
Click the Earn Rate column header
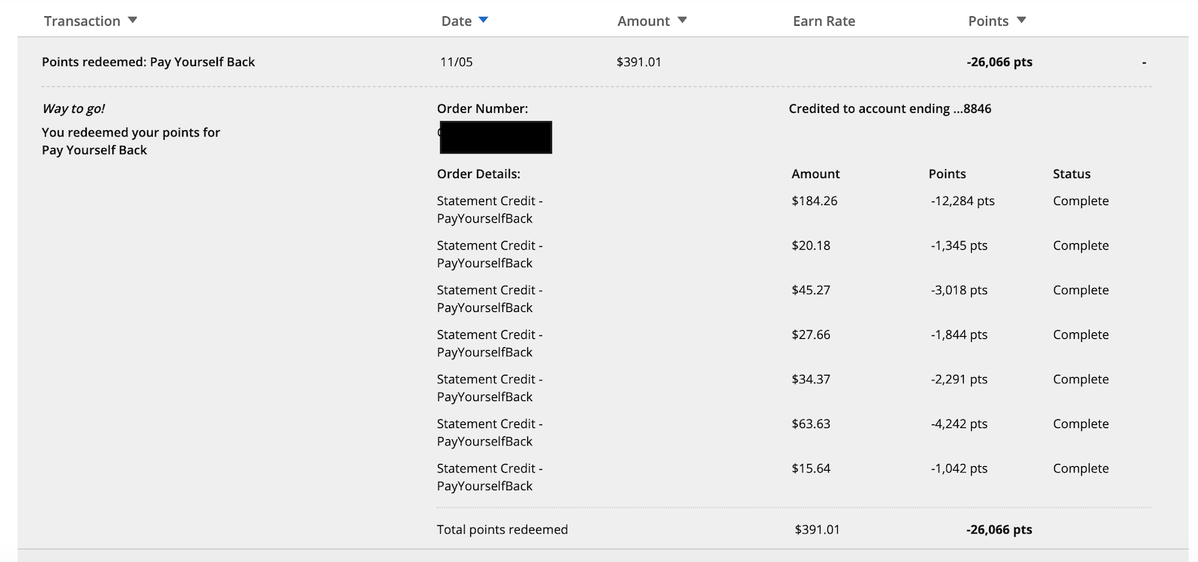pos(824,21)
